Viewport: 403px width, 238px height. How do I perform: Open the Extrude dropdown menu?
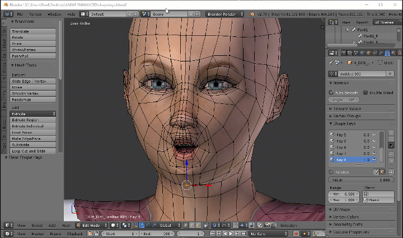33,113
